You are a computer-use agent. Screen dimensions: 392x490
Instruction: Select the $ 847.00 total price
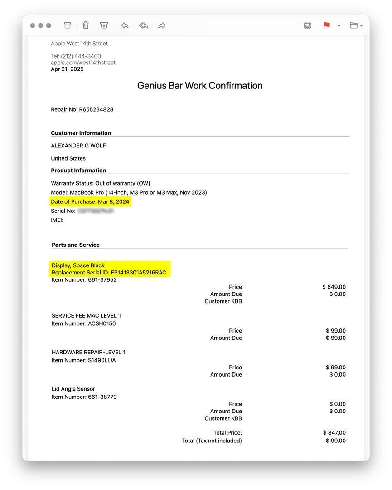tap(334, 433)
